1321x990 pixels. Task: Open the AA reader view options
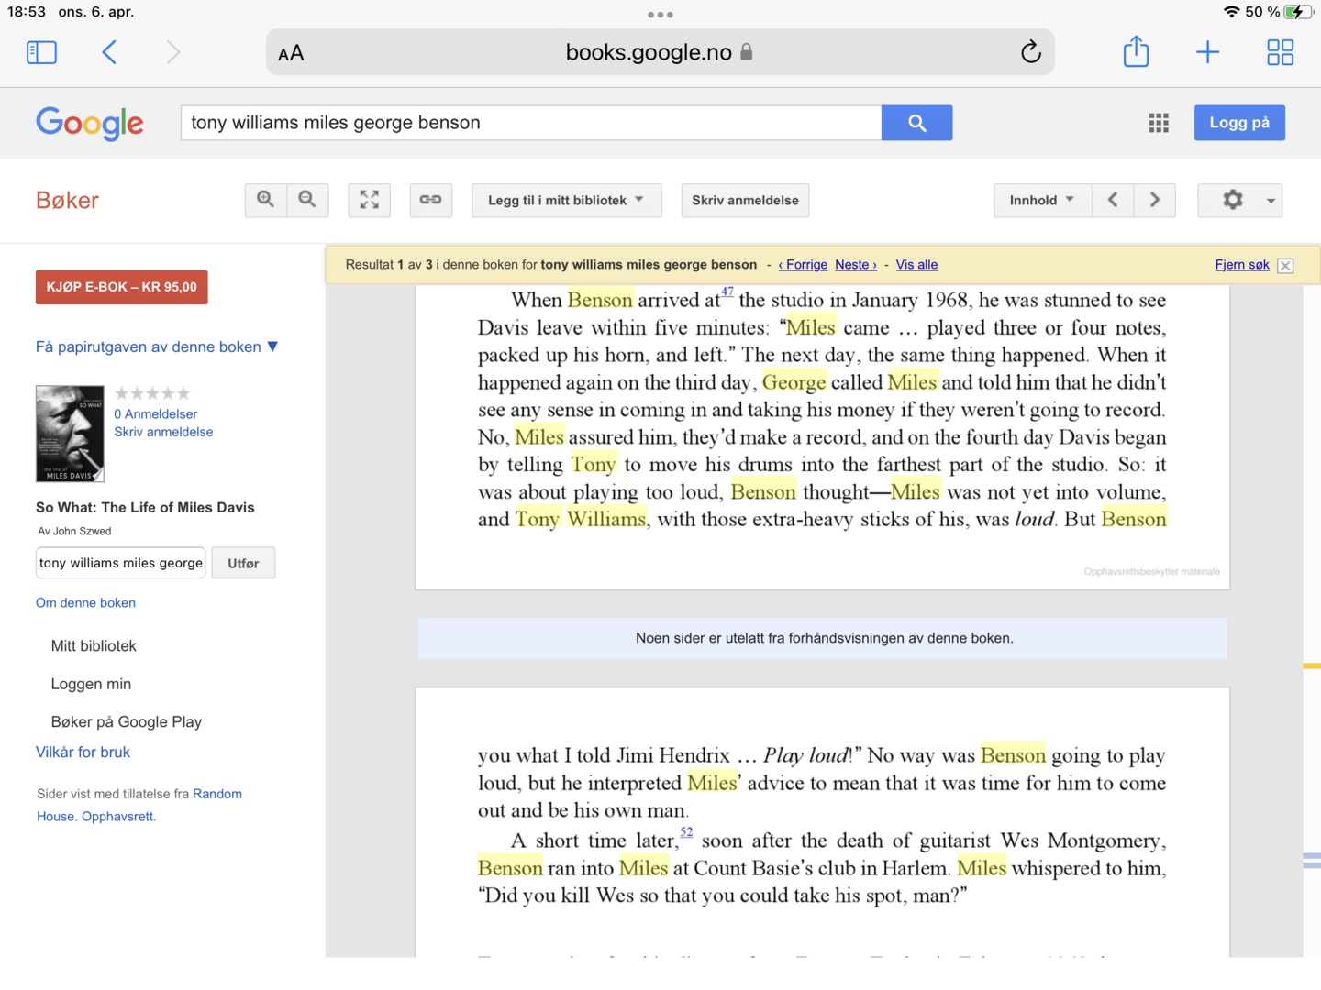coord(291,53)
